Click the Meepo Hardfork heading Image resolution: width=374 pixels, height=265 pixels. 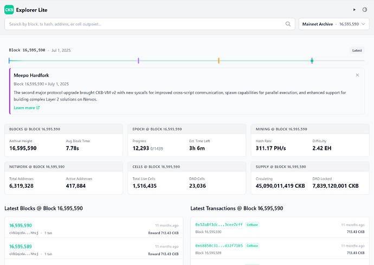[31, 75]
